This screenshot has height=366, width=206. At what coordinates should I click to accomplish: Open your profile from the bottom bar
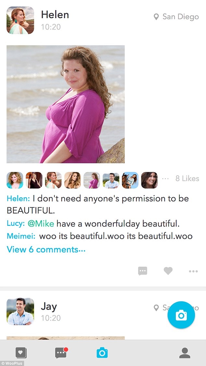tap(185, 354)
